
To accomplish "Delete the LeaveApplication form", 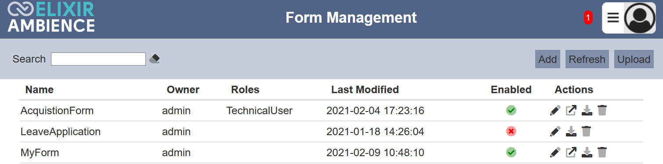I will [x=587, y=131].
